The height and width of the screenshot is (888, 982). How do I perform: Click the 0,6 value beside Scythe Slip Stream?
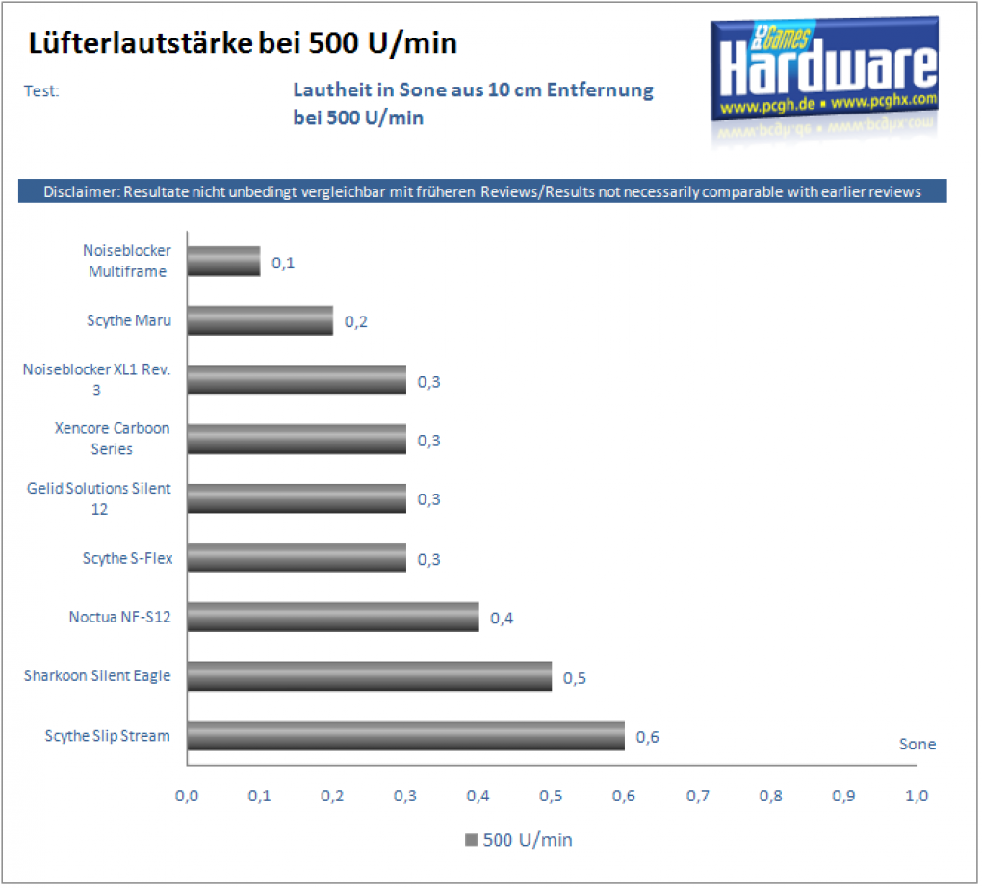tap(649, 739)
